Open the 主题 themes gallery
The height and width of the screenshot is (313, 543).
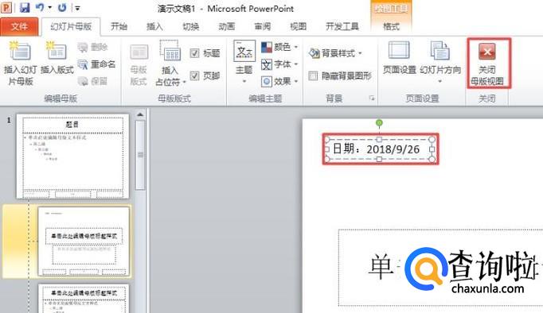pos(244,62)
